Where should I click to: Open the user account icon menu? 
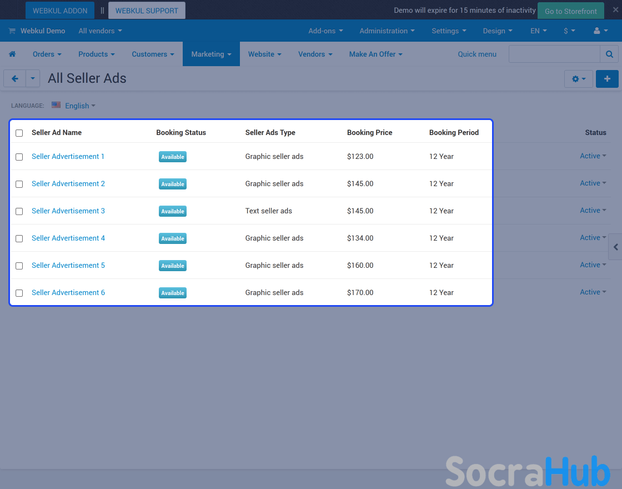tap(600, 31)
